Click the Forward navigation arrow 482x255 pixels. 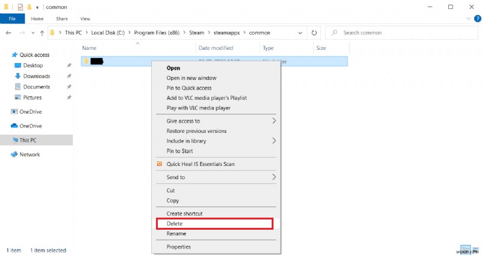point(22,33)
